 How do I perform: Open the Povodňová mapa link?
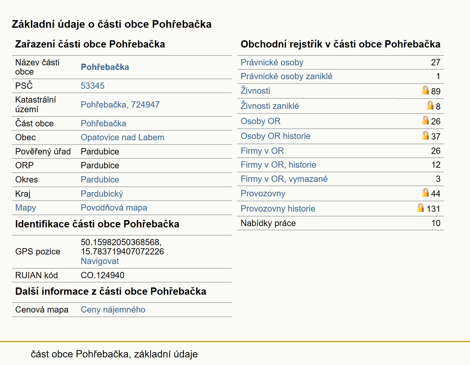[x=114, y=208]
